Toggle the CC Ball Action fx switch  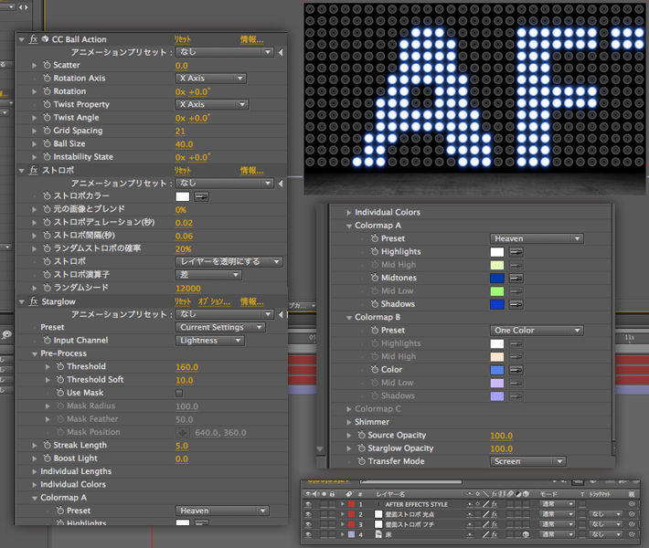[33, 39]
